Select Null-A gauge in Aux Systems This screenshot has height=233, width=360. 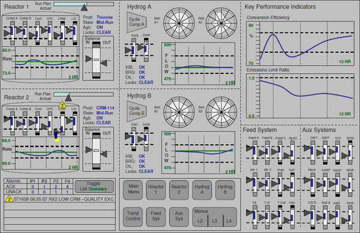tap(325, 217)
